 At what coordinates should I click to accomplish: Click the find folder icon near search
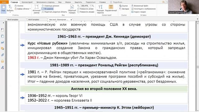[164, 2]
